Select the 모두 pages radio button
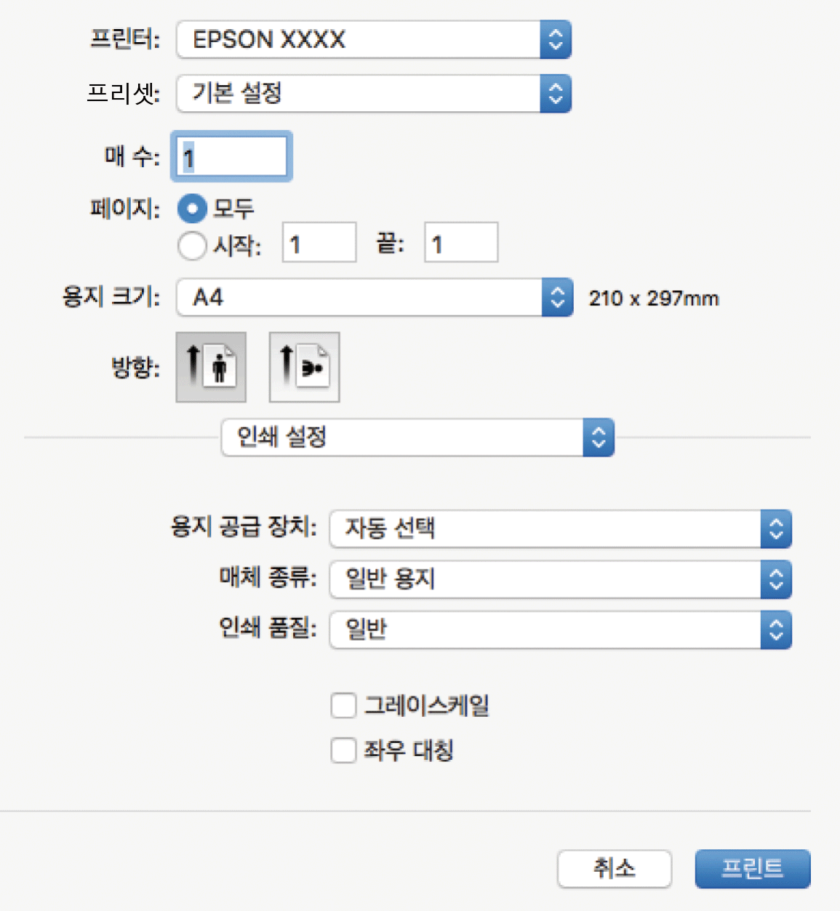Viewport: 840px width, 911px height. (x=192, y=209)
